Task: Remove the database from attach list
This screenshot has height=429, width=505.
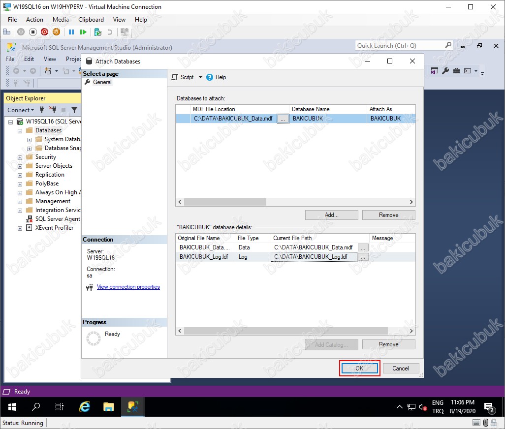Action: 388,215
